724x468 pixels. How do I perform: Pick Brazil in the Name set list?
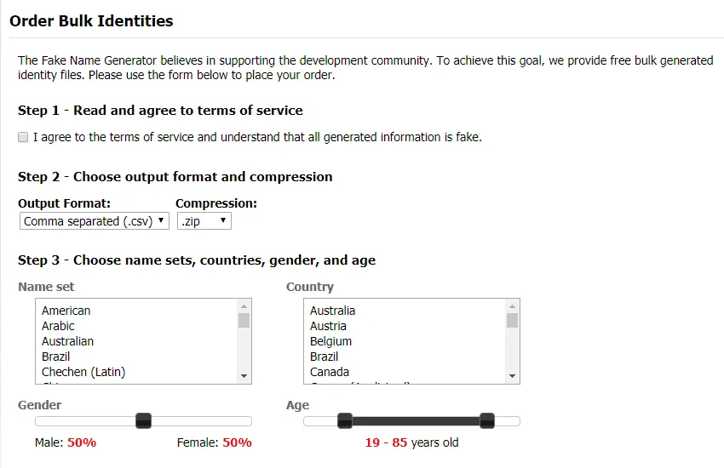coord(56,357)
